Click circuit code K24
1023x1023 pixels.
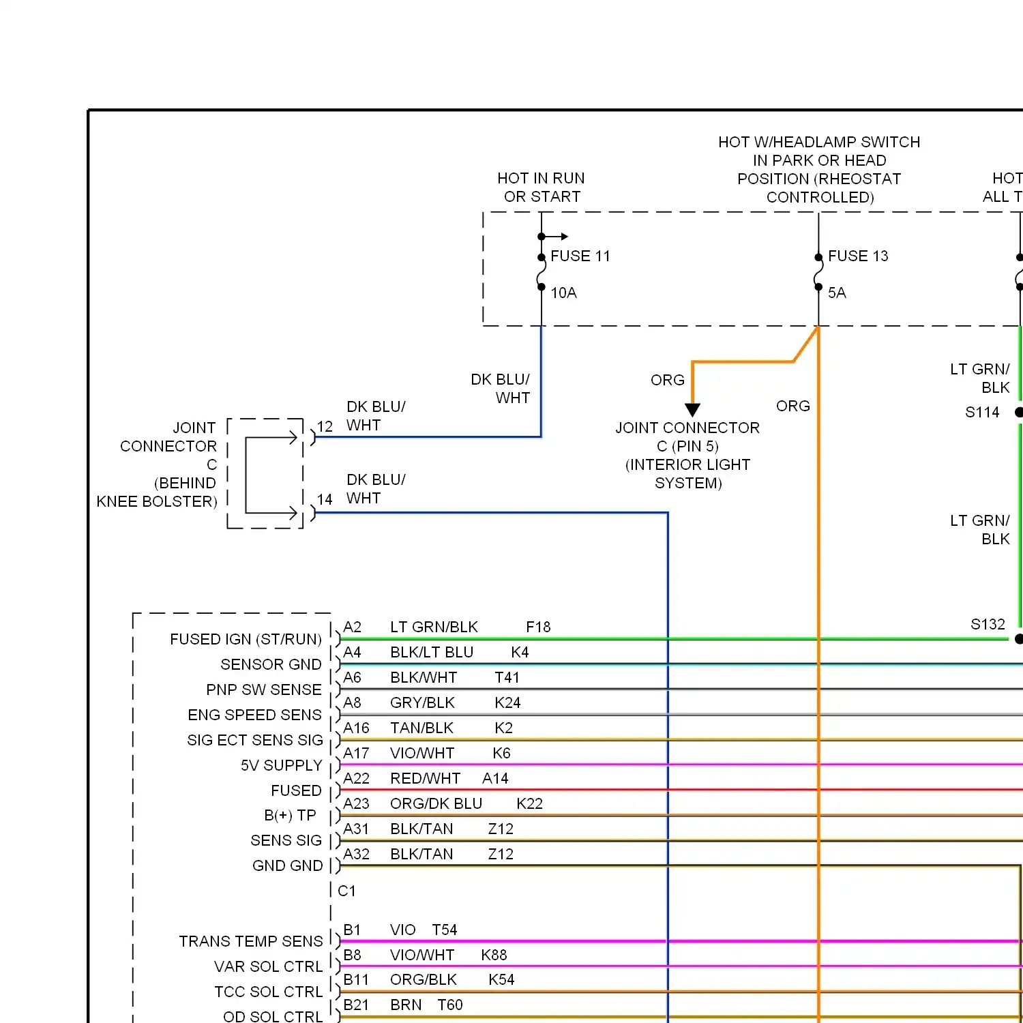(x=507, y=702)
